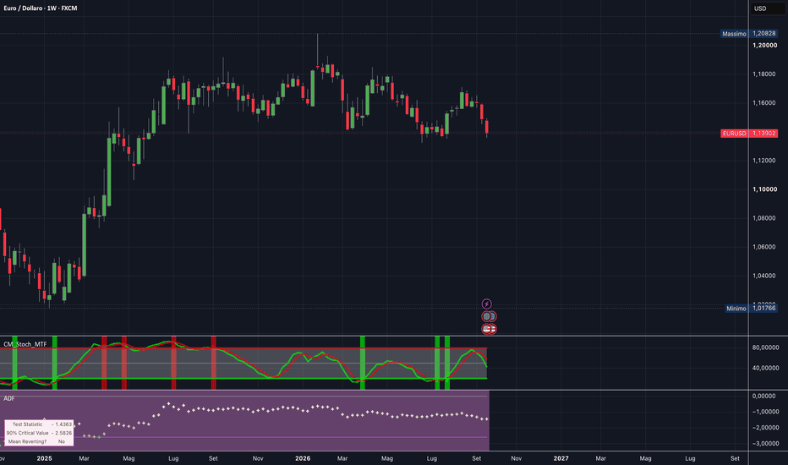Click the 2027 label on time axis
The image size is (788, 465).
click(x=561, y=458)
